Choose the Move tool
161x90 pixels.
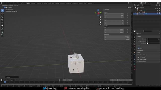pyautogui.click(x=2, y=17)
